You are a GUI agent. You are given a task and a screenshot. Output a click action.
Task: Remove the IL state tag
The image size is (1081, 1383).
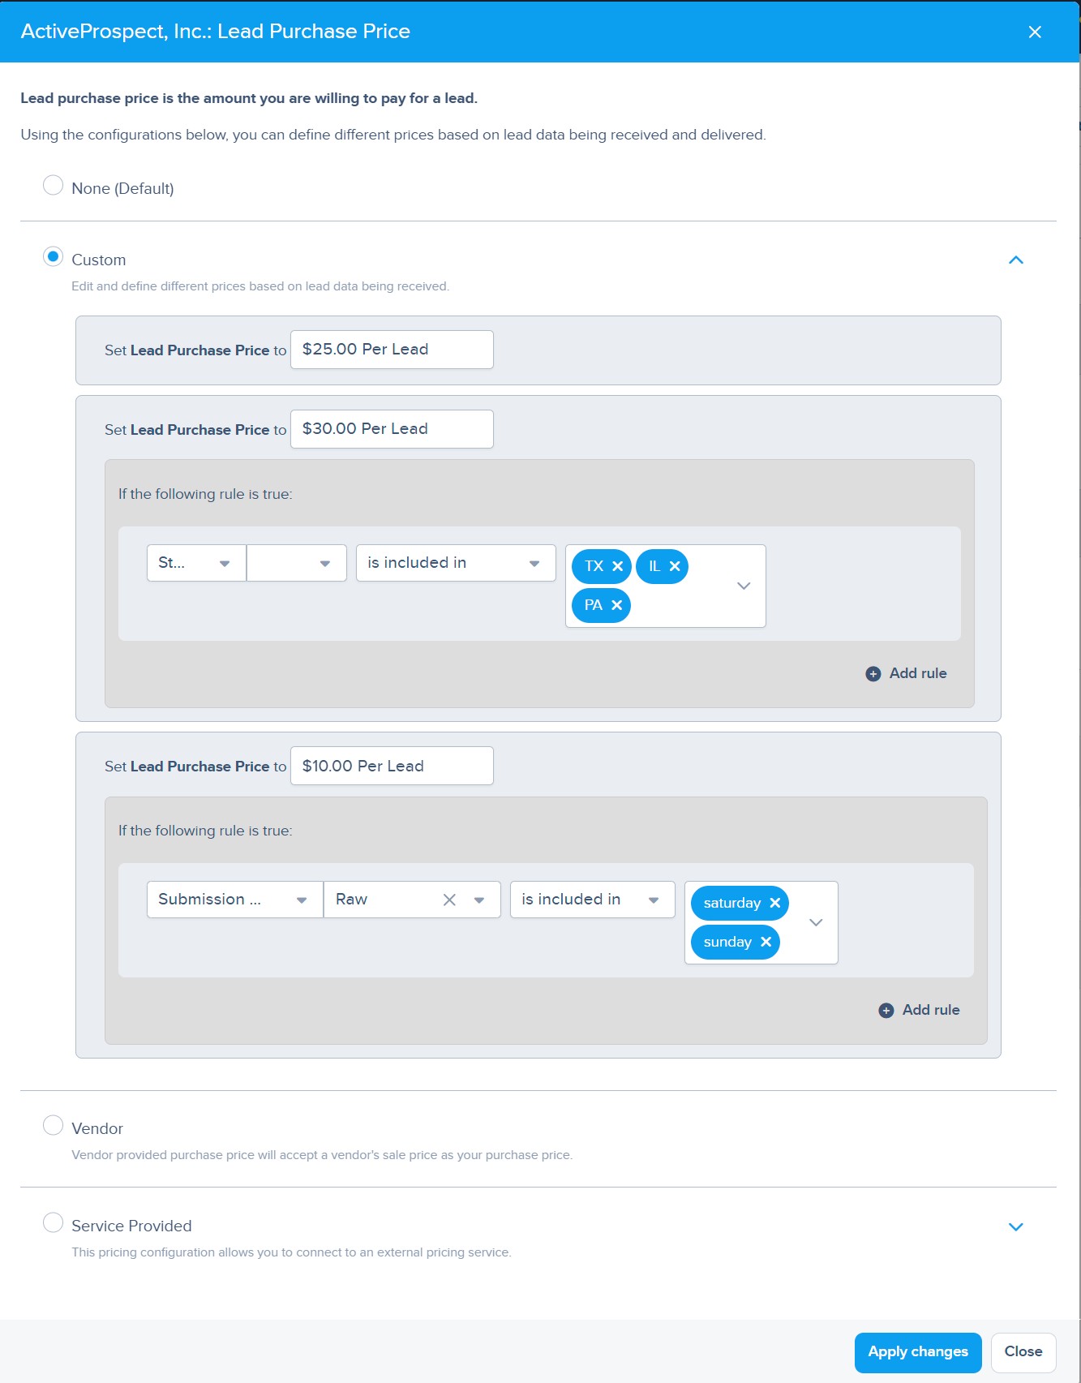point(675,566)
